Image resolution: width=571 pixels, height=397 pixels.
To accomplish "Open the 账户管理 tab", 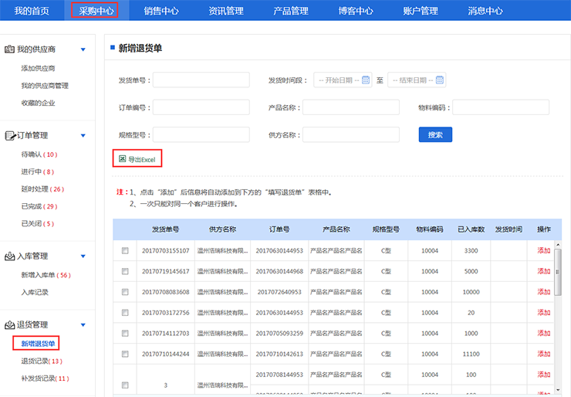I will [x=421, y=11].
